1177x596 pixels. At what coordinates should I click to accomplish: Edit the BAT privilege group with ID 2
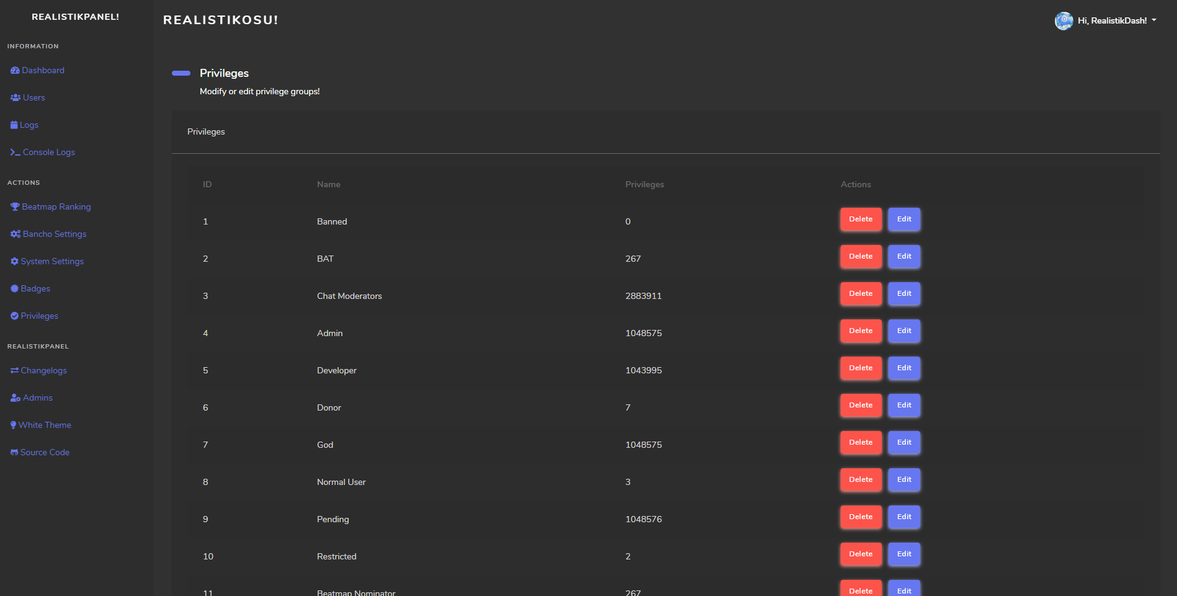click(904, 257)
